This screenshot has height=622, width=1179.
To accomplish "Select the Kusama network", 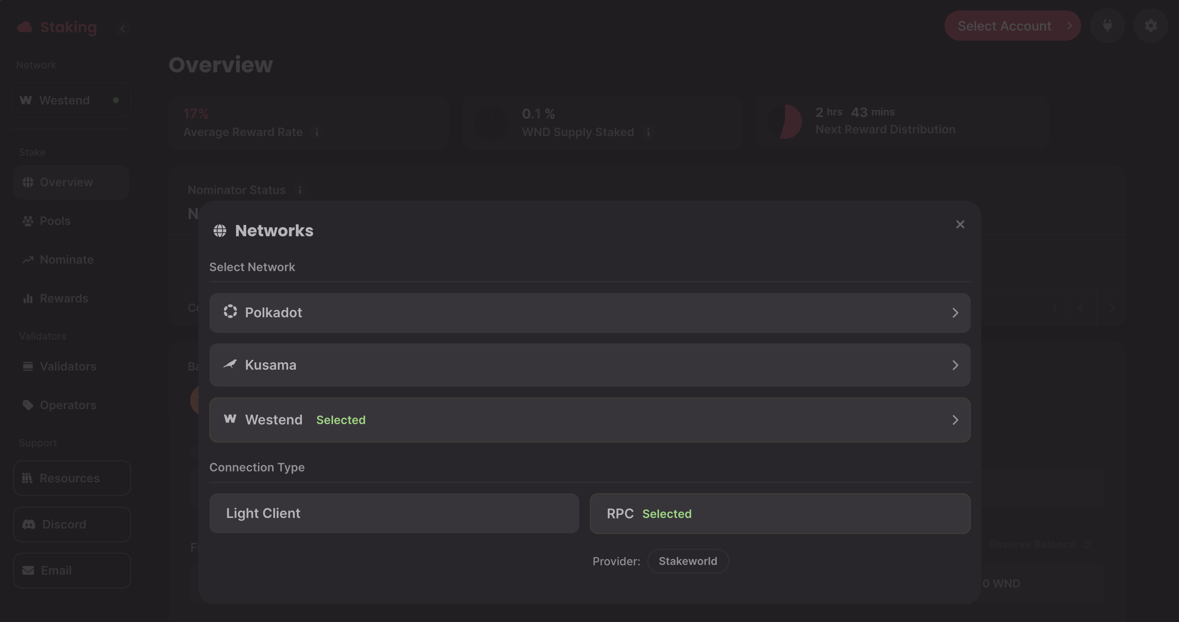I will point(589,365).
